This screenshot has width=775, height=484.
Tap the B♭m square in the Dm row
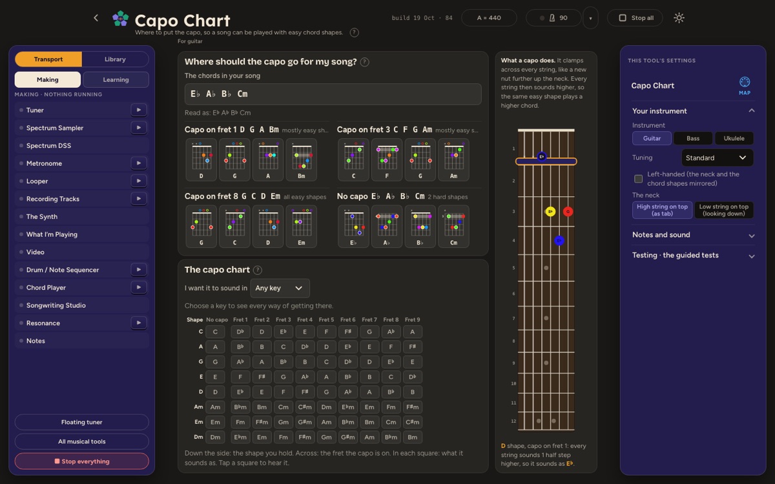point(391,437)
